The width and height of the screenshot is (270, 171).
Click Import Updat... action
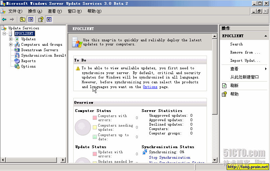point(245,60)
